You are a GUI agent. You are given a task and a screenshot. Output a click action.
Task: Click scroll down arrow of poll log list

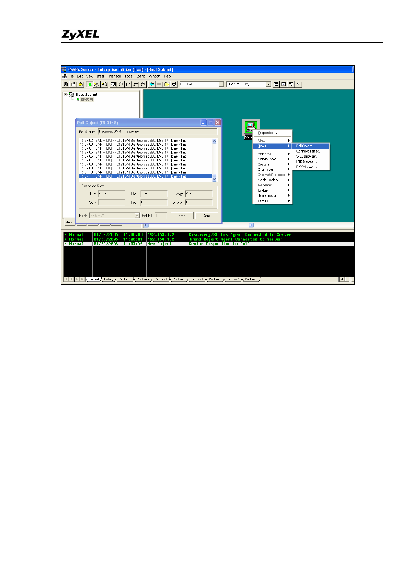[214, 179]
